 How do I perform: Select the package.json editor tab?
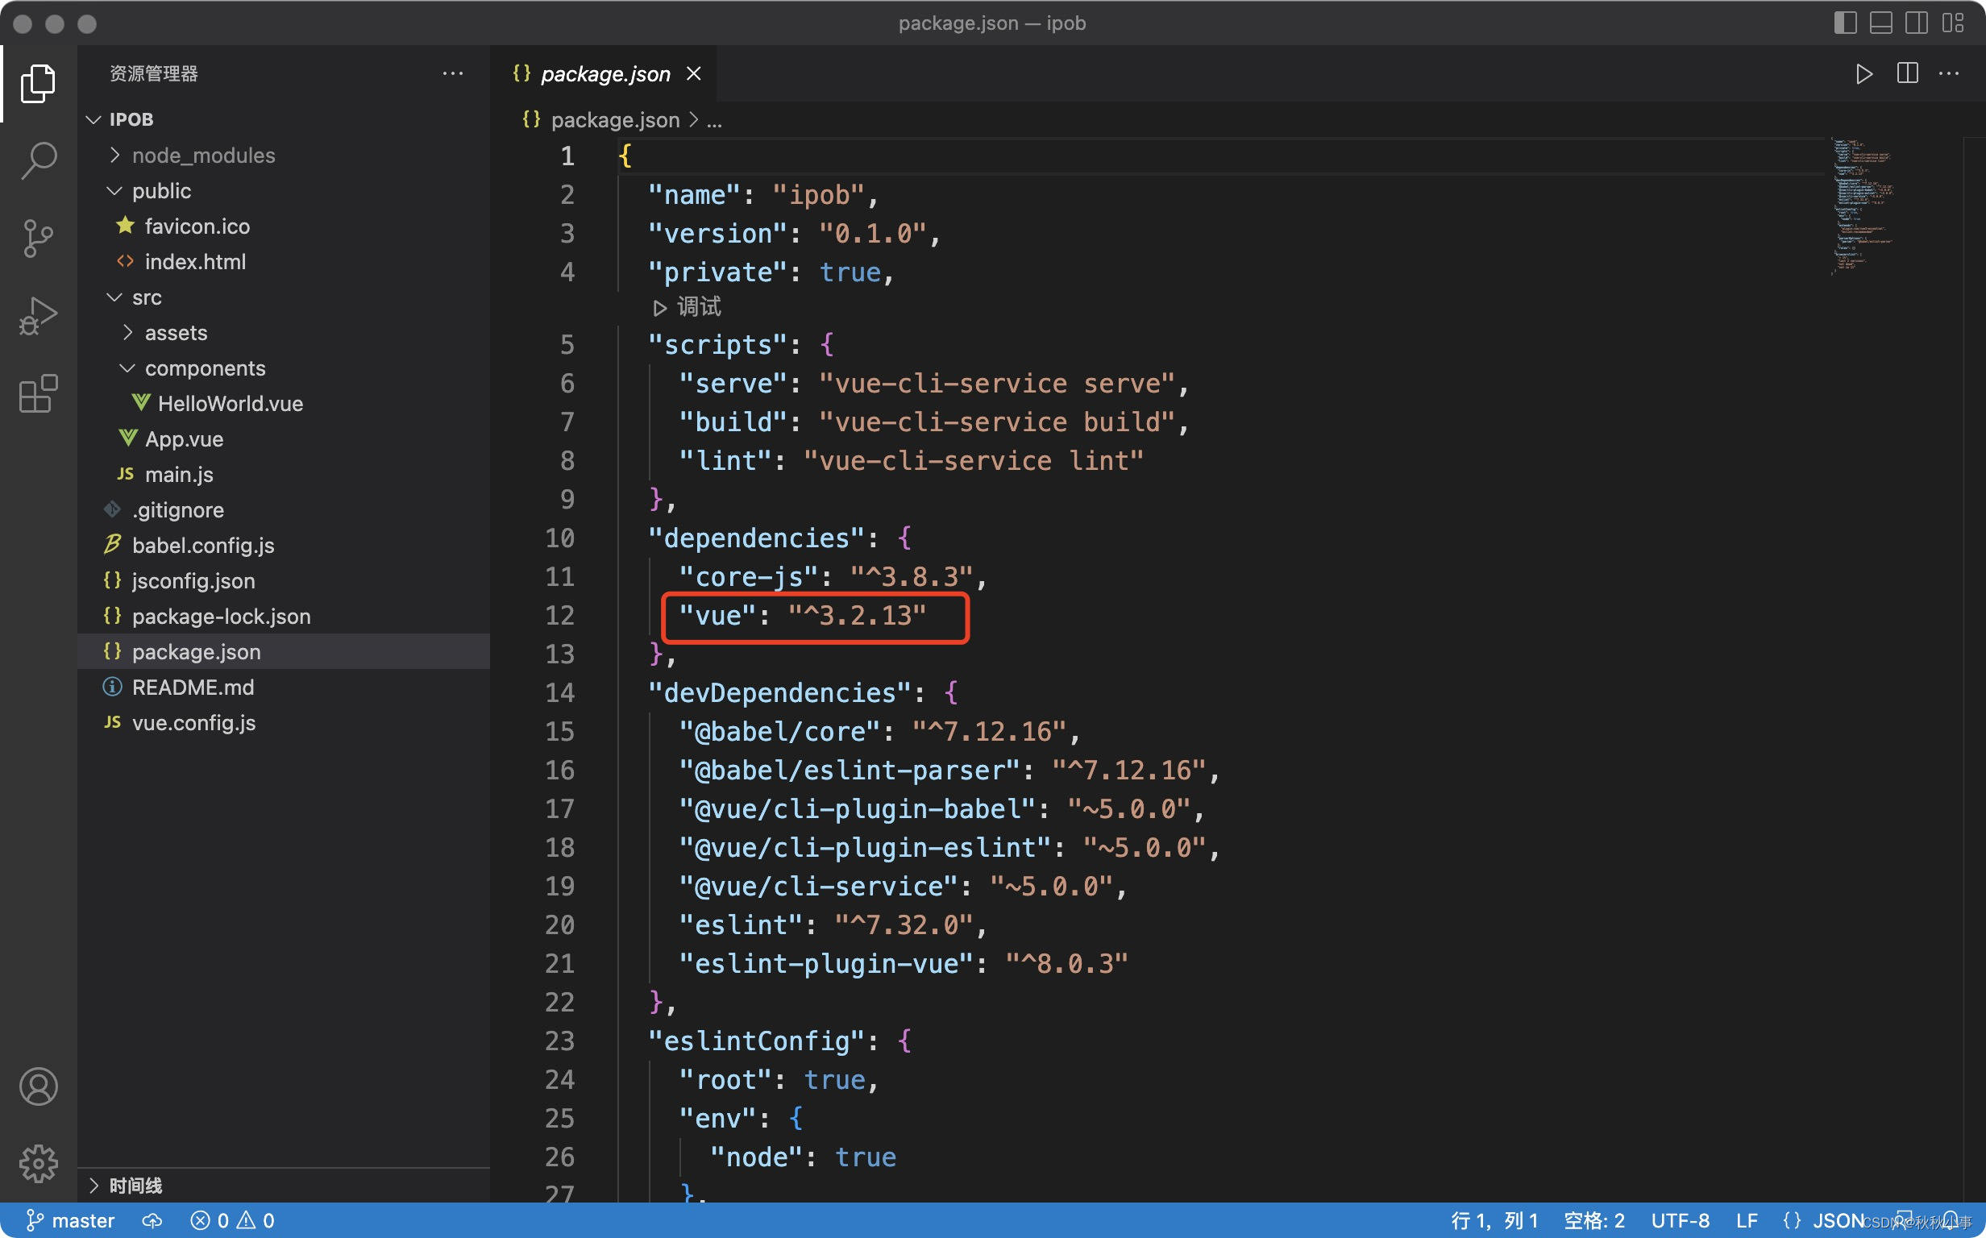pos(605,73)
